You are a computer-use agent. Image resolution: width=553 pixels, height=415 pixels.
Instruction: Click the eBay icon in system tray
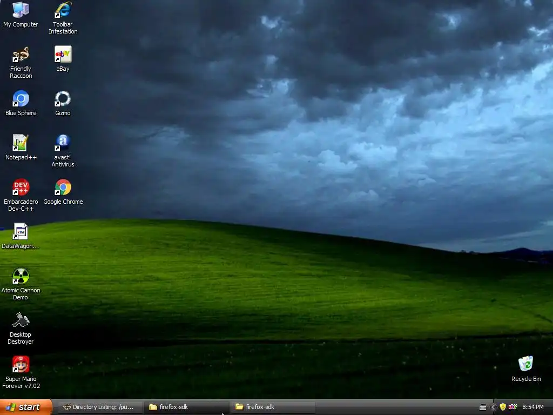point(513,407)
